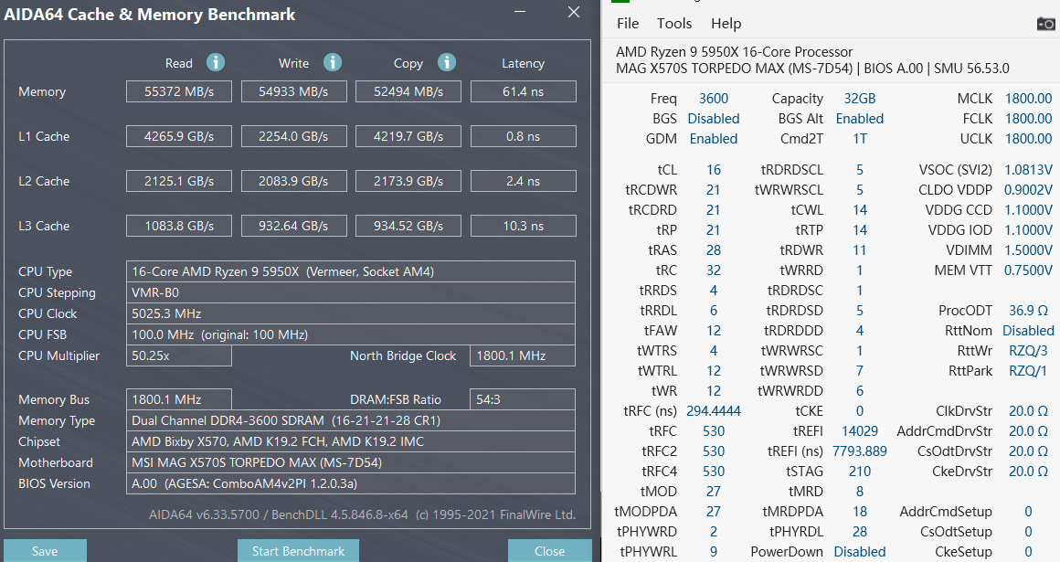The height and width of the screenshot is (562, 1060).
Task: Open the File menu in ZenTimings
Action: pyautogui.click(x=628, y=24)
